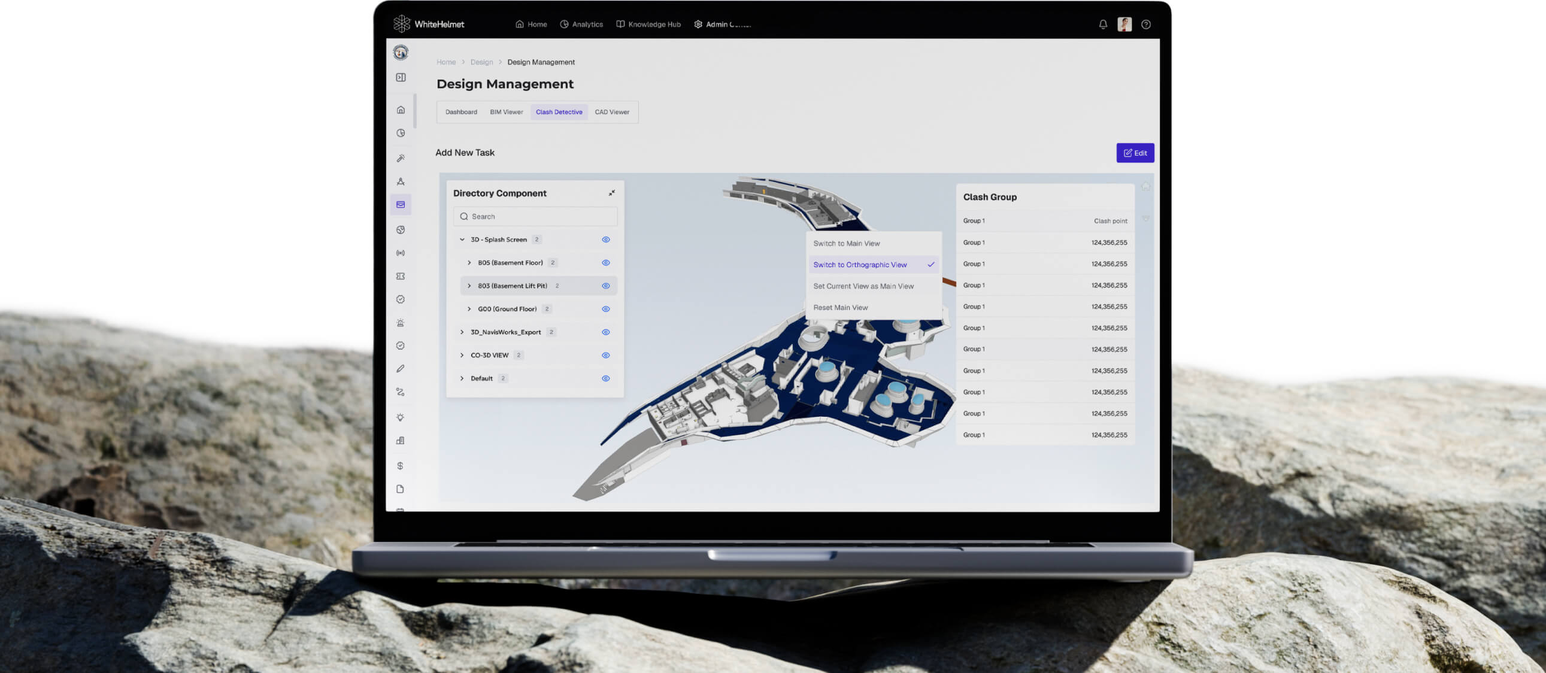
Task: Click the sidebar scrollbar thumb
Action: pyautogui.click(x=415, y=111)
